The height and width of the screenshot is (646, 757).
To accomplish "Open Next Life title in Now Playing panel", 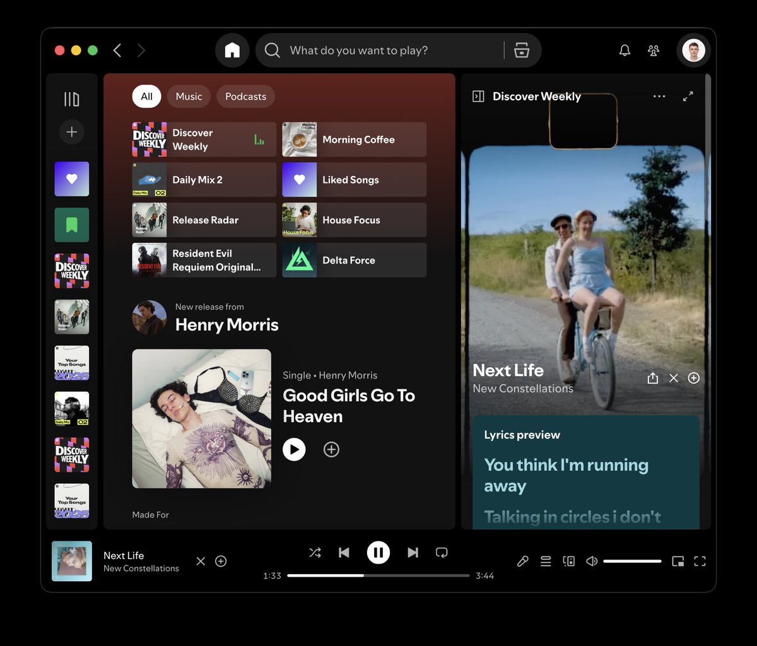I will (508, 370).
